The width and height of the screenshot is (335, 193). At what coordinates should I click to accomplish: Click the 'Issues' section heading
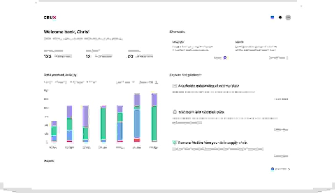coord(49,160)
